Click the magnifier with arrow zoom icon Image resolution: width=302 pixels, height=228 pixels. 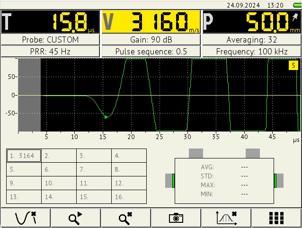click(x=75, y=218)
